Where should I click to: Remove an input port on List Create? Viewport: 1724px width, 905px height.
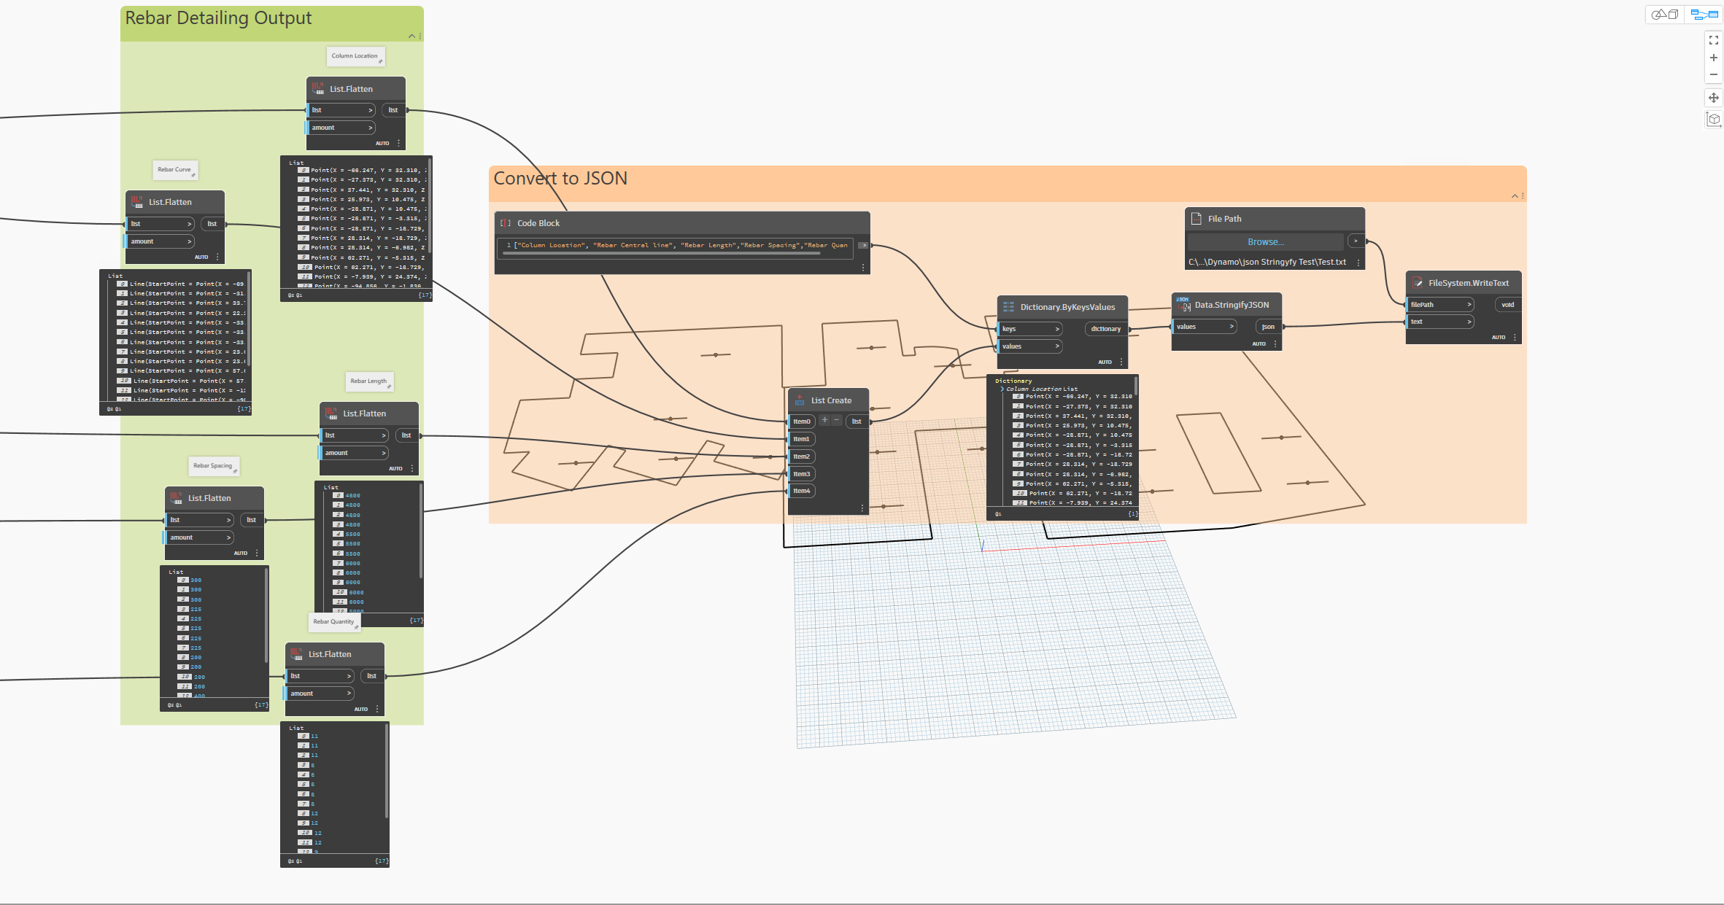pos(837,420)
